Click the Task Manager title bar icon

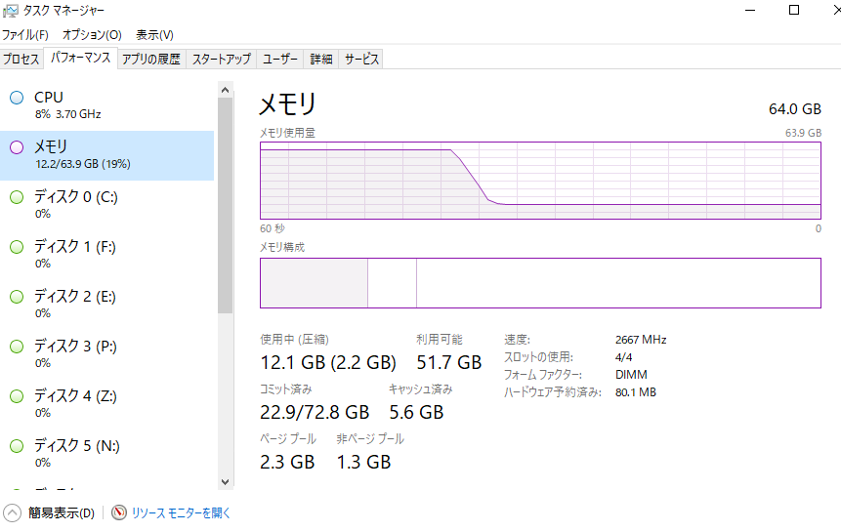[x=10, y=11]
